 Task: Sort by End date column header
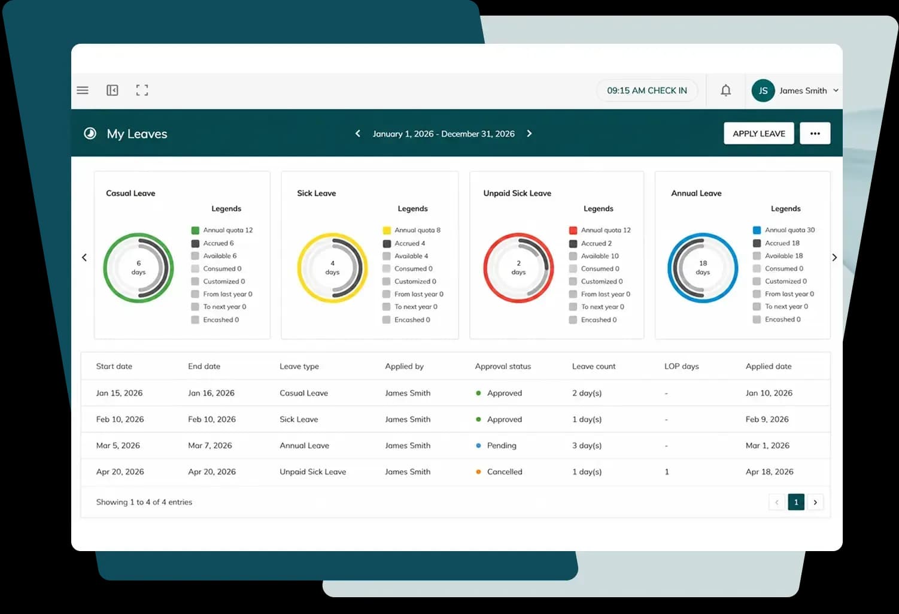point(204,366)
